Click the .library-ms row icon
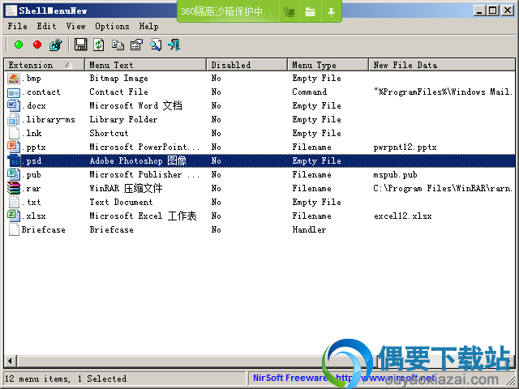This screenshot has height=389, width=519. coord(14,120)
